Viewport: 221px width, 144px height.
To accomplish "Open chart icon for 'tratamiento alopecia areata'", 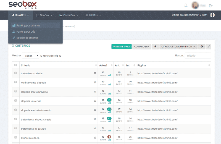I will tap(109, 121).
